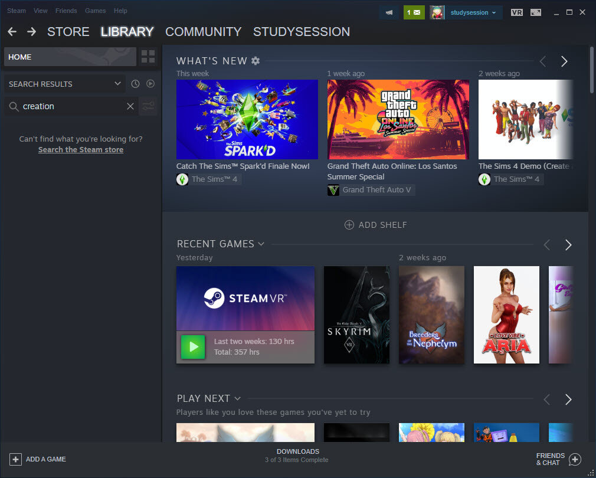Click the Grand Theft Auto V icon
Viewport: 596px width, 478px height.
[x=333, y=190]
